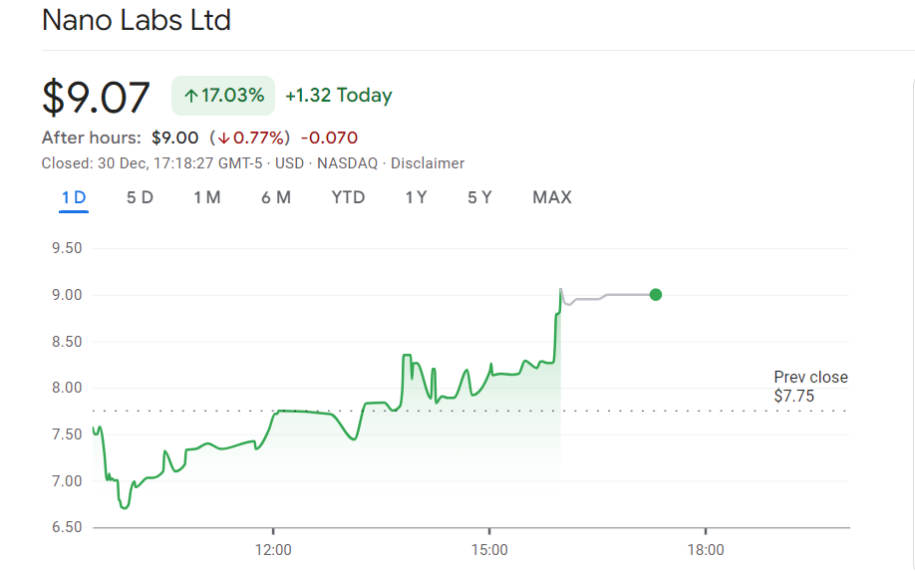Show the 1 M price history
Image resolution: width=915 pixels, height=571 pixels.
(x=207, y=197)
